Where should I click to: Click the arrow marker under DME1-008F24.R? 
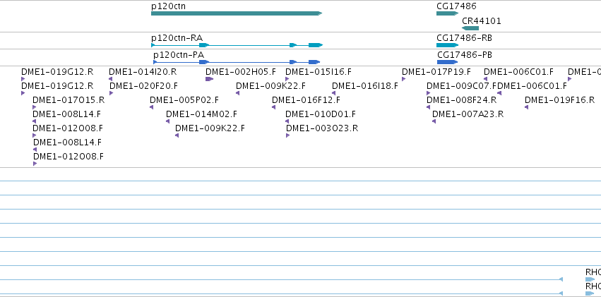coord(428,107)
